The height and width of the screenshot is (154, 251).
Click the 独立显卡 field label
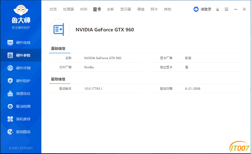166,67
